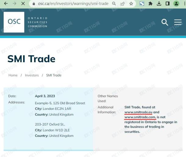Open the downloads icon
Screen dimensions: 186x157
click(x=159, y=4)
